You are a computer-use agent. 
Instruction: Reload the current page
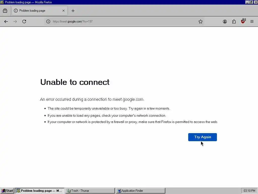24,21
